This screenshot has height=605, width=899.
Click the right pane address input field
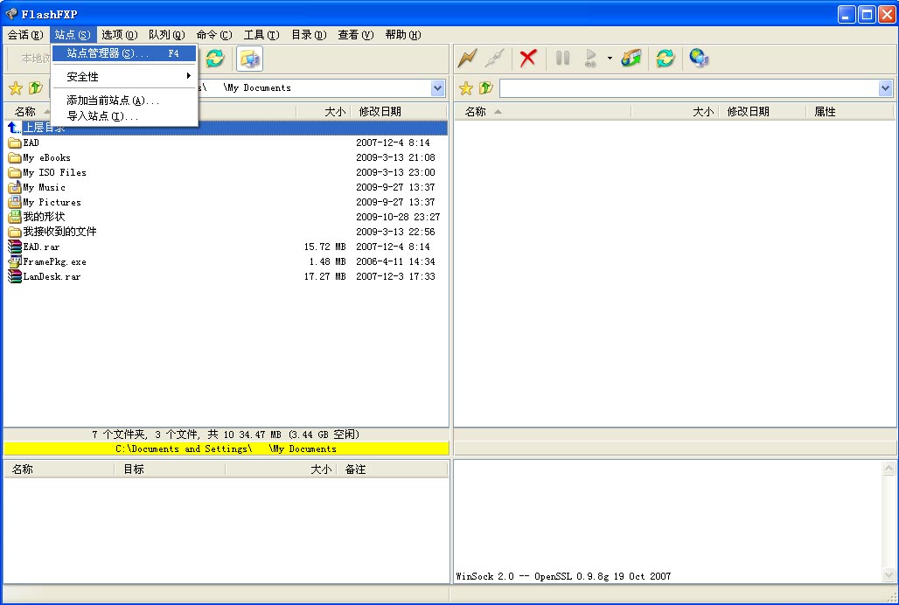[x=690, y=88]
